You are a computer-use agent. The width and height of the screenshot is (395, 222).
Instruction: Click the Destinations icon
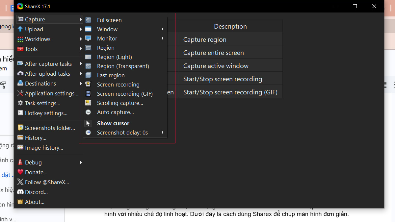coord(20,84)
